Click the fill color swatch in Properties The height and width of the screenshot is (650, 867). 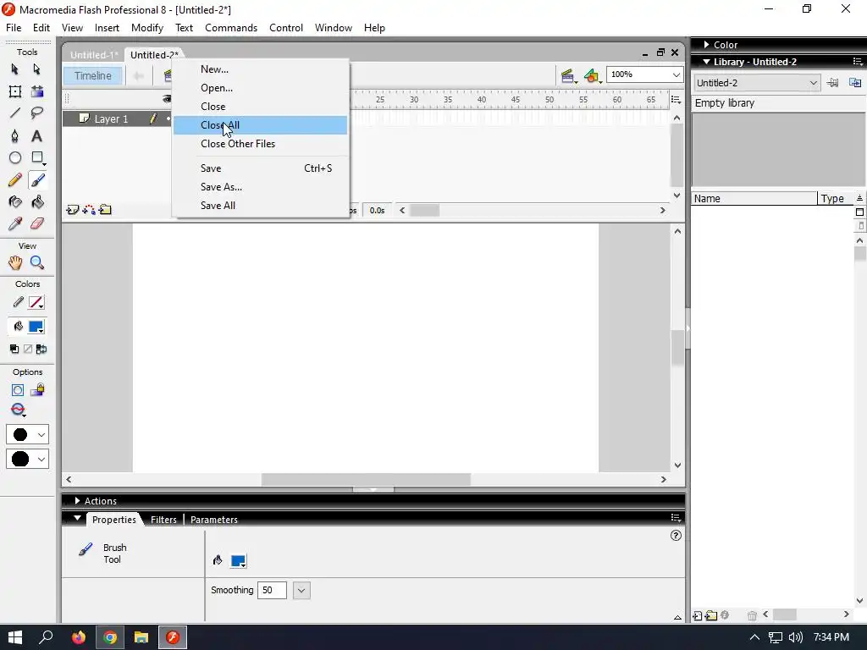point(238,561)
